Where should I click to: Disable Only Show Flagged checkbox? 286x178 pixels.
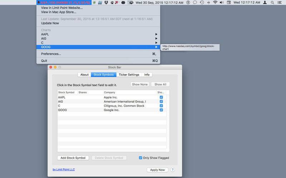(140, 158)
